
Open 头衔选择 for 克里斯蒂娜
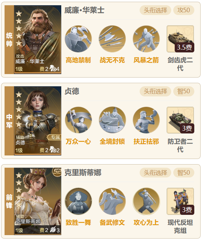pyautogui.click(x=155, y=173)
